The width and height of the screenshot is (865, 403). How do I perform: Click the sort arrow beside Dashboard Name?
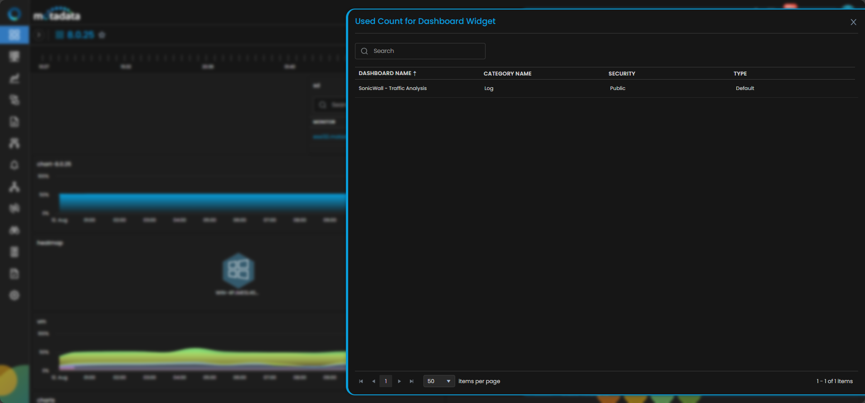pyautogui.click(x=415, y=73)
